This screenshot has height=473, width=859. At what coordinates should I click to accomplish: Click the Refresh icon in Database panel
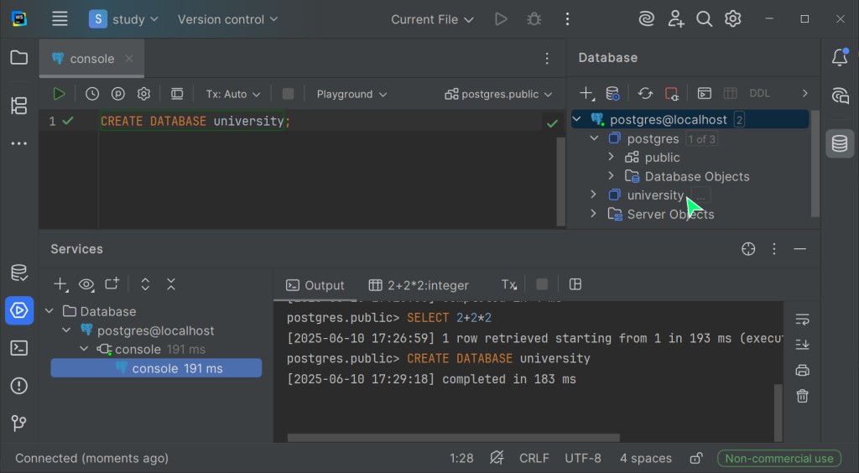coord(645,93)
